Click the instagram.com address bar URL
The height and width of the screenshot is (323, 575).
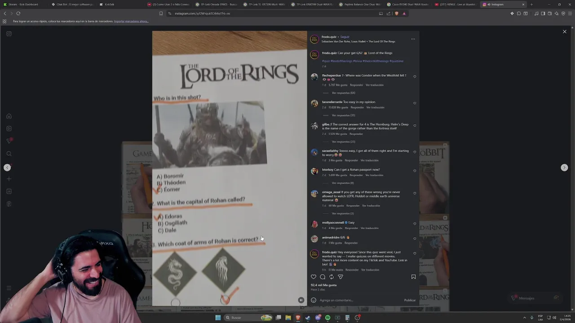coord(202,13)
